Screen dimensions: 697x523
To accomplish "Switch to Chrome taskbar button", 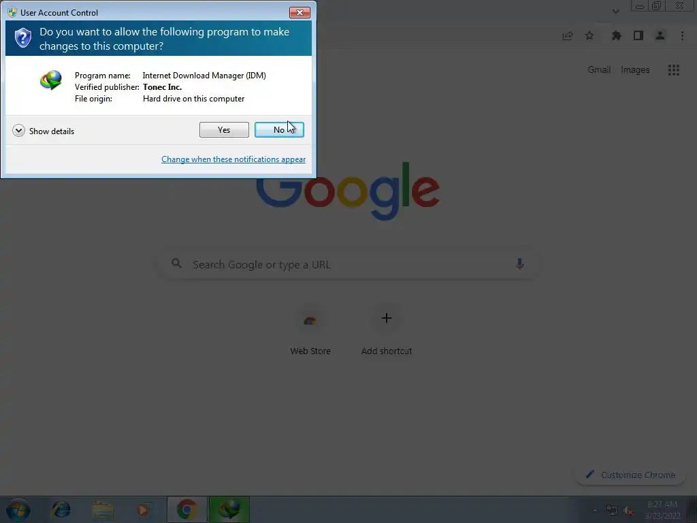I will click(187, 509).
